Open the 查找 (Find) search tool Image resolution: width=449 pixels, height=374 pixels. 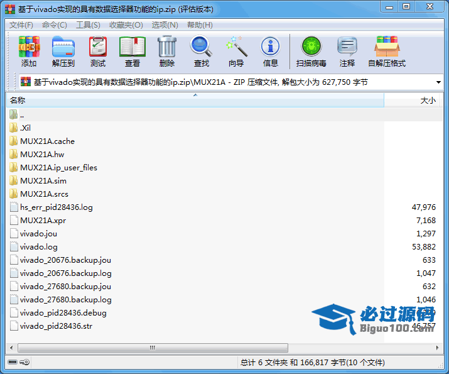tap(202, 52)
